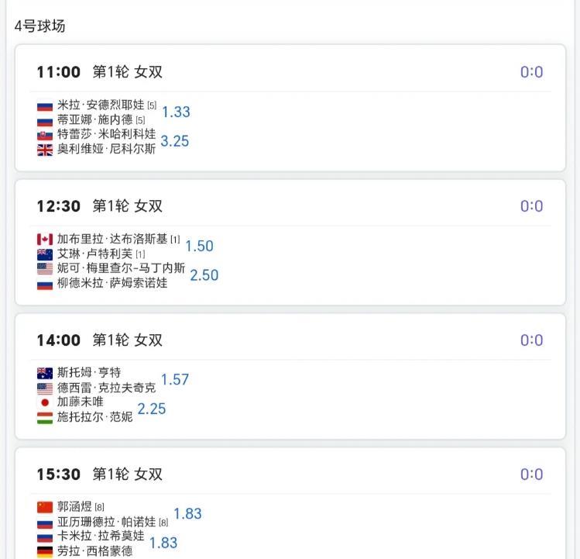Click the New Zealand flag beside 艾琳·卢特利芙
580x559 pixels.
click(x=44, y=254)
